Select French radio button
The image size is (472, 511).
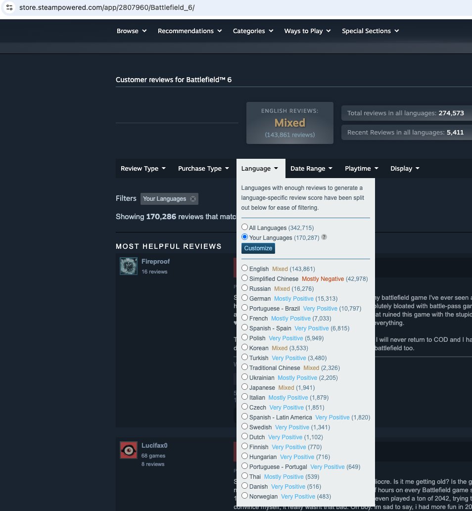click(x=244, y=318)
